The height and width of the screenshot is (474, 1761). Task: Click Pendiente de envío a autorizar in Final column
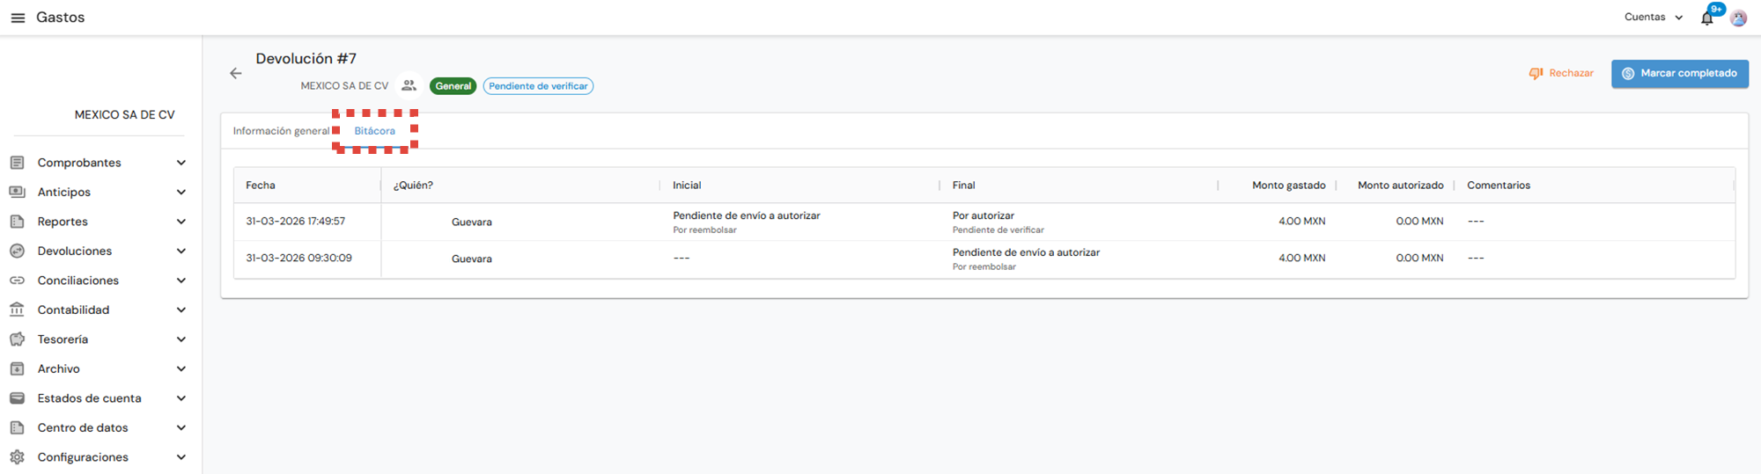(x=1026, y=252)
